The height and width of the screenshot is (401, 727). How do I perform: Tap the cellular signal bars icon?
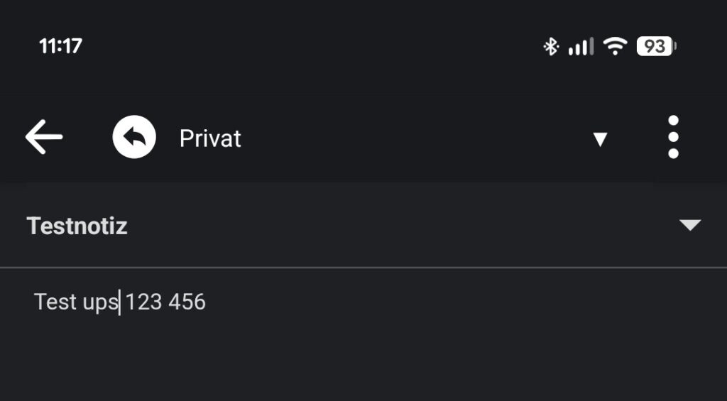pyautogui.click(x=581, y=47)
